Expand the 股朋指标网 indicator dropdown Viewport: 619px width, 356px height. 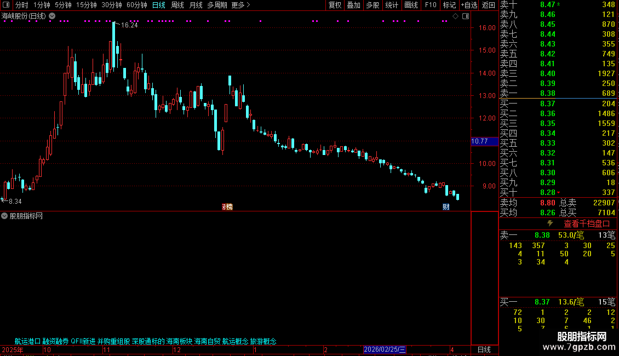point(4,216)
